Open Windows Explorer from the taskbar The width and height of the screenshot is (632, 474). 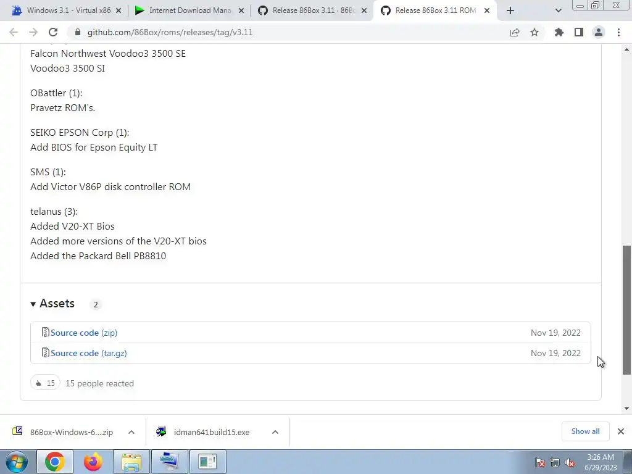point(131,462)
